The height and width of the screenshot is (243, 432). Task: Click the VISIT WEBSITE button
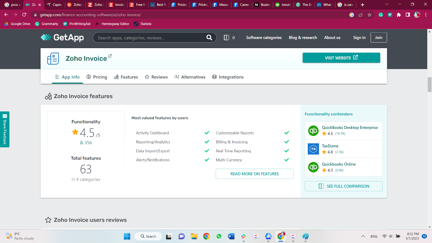tap(341, 58)
